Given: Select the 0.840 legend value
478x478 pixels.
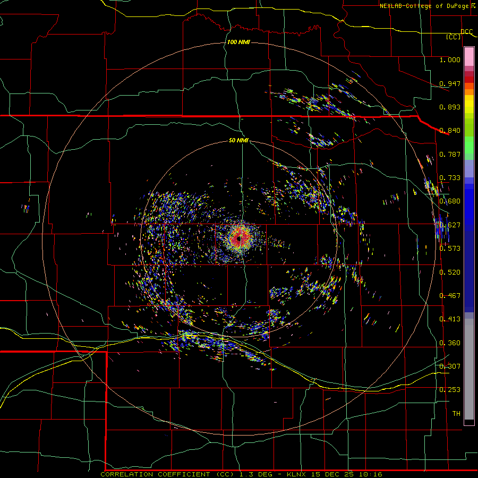Looking at the screenshot, I should (x=450, y=131).
